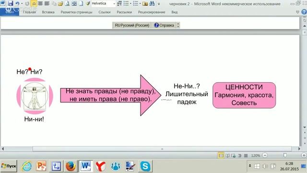Select Web Layout view button

click(x=234, y=156)
